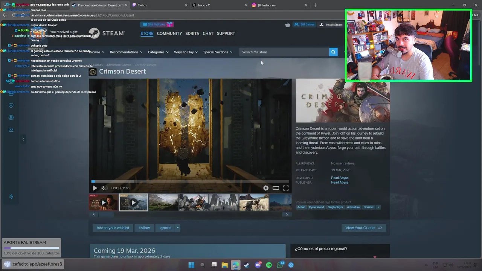Expand the Categories dropdown

point(158,52)
